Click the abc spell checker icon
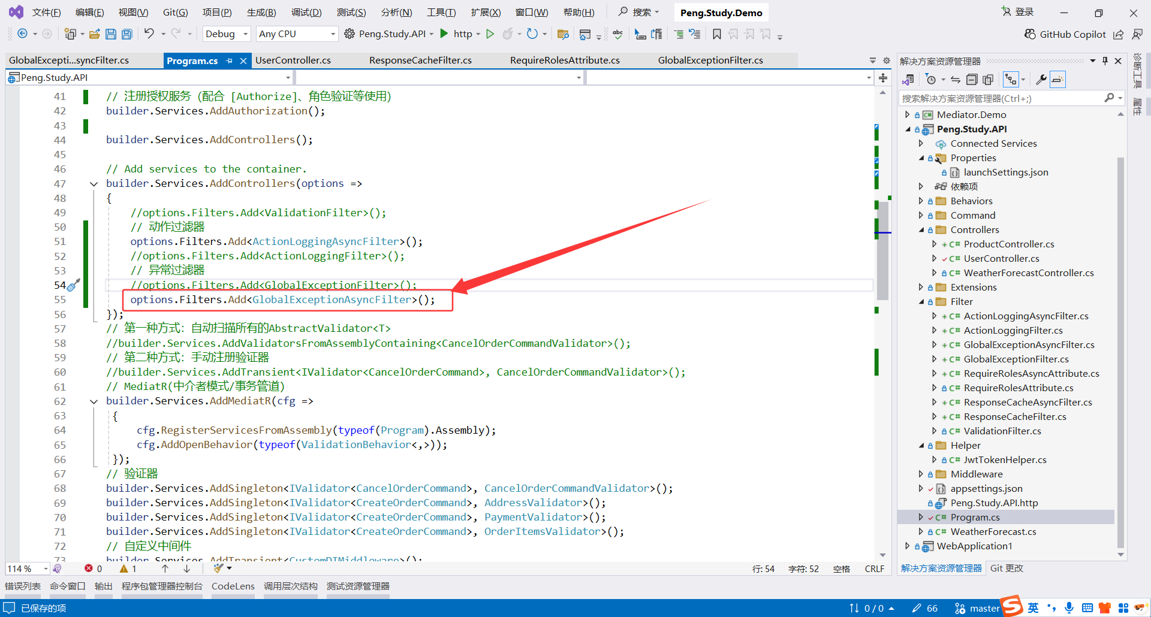 [x=618, y=34]
